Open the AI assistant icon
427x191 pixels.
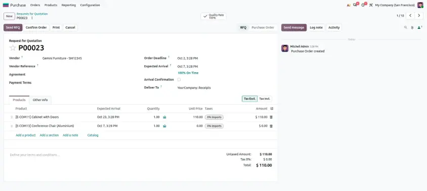[349, 5]
